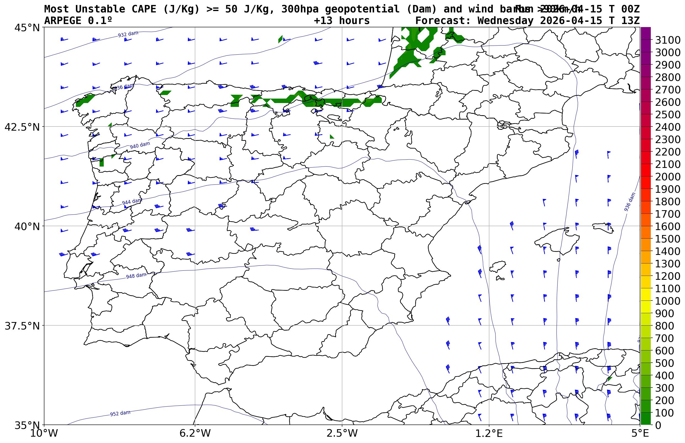685x443 pixels.
Task: Click the 42.5°N latitude axis label
Action: [x=22, y=127]
